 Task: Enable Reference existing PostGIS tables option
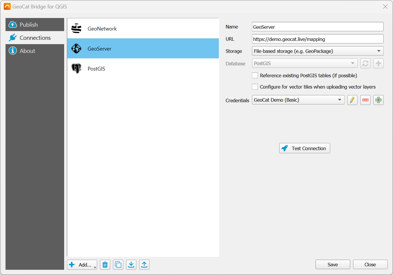(x=255, y=76)
